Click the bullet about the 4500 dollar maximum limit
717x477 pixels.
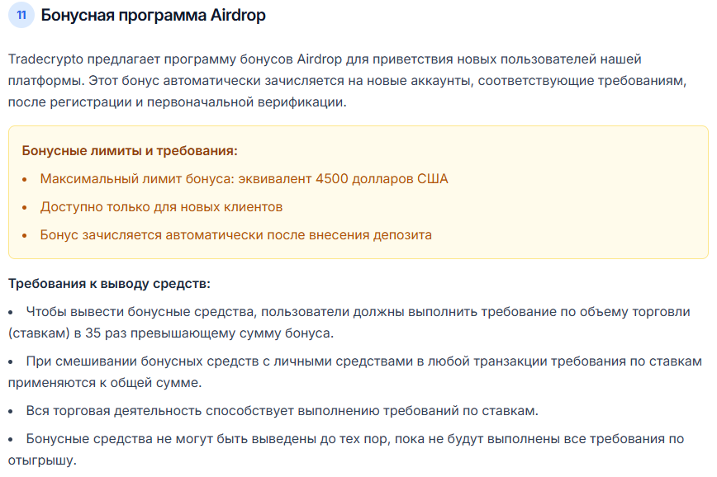[x=244, y=178]
